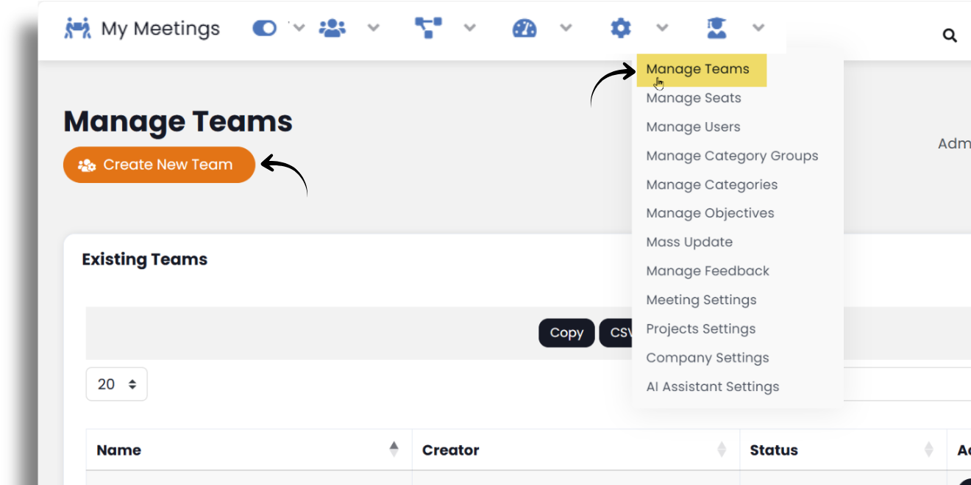The height and width of the screenshot is (485, 971).
Task: Expand chevron beside dashboard gauge icon
Action: click(566, 29)
